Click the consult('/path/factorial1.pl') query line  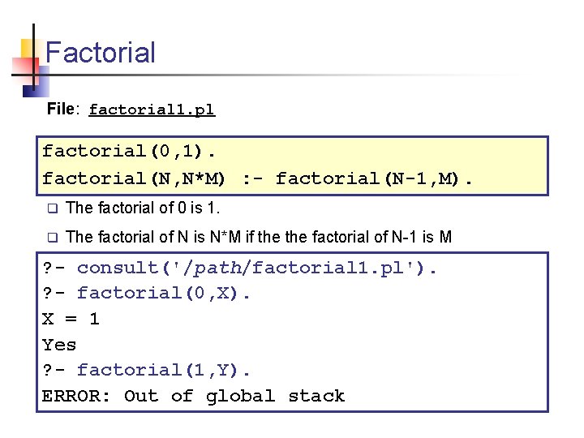(238, 268)
